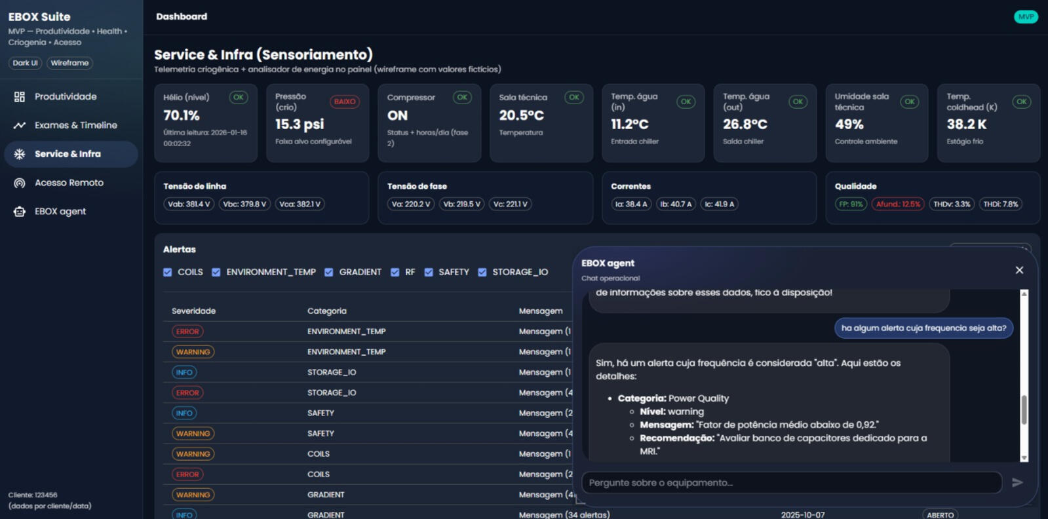Click the Acesso Remoto signal icon
Viewport: 1048px width, 519px height.
(20, 183)
